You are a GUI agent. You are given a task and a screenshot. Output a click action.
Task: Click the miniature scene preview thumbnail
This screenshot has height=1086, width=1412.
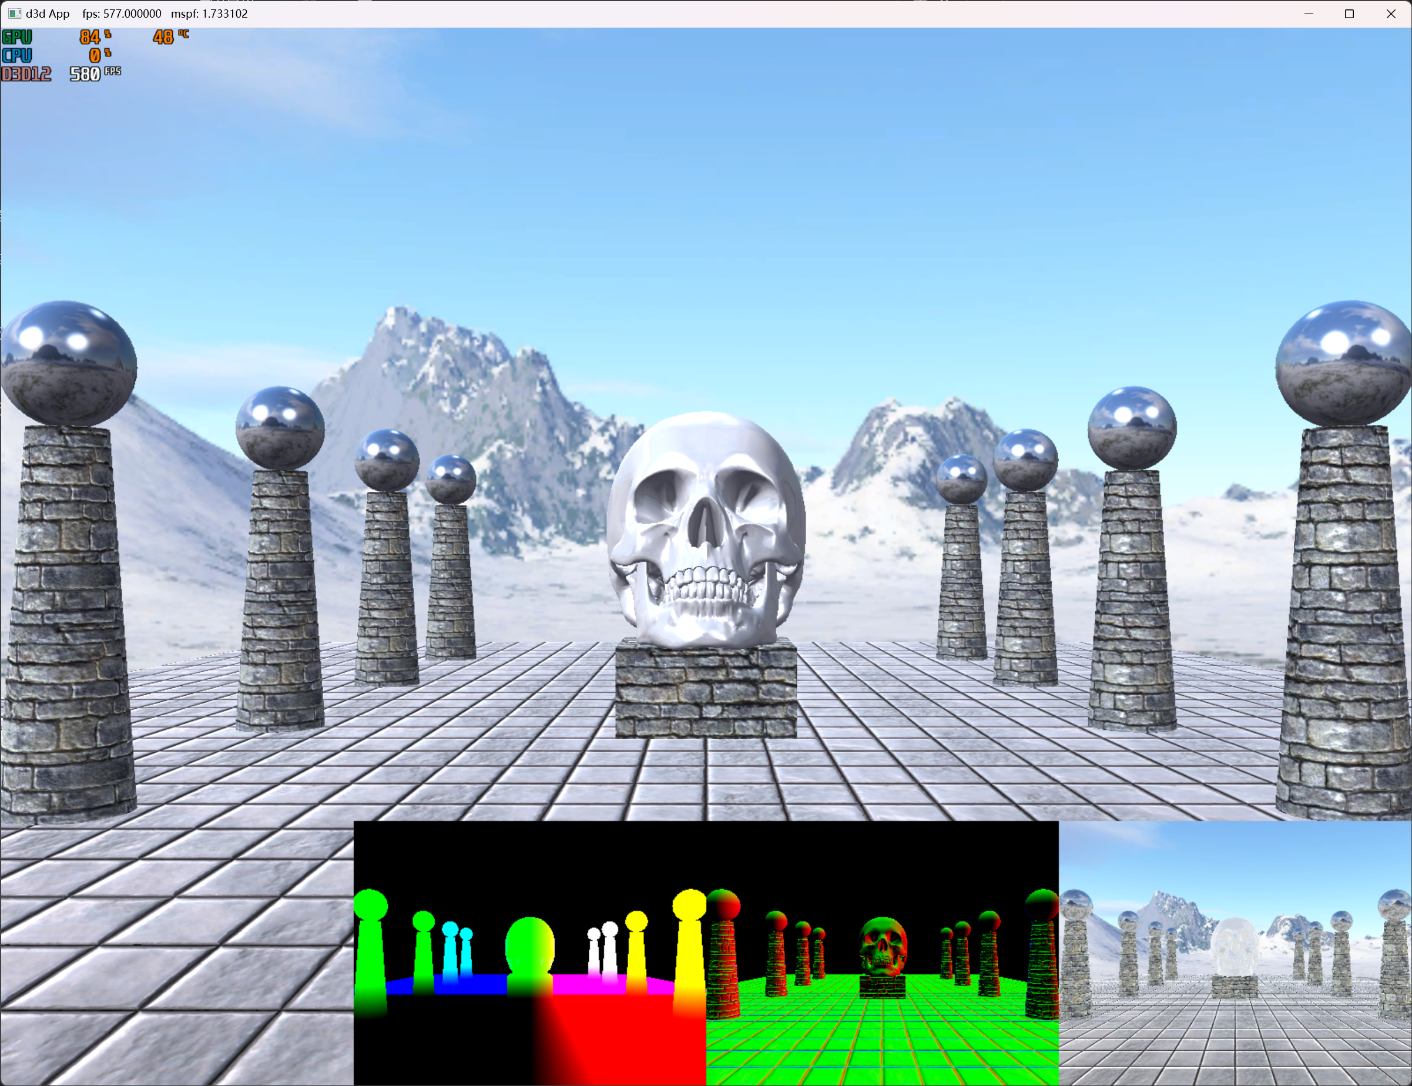click(1235, 953)
